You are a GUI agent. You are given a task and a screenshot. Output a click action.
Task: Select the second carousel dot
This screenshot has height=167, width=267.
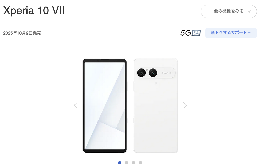coord(127,163)
